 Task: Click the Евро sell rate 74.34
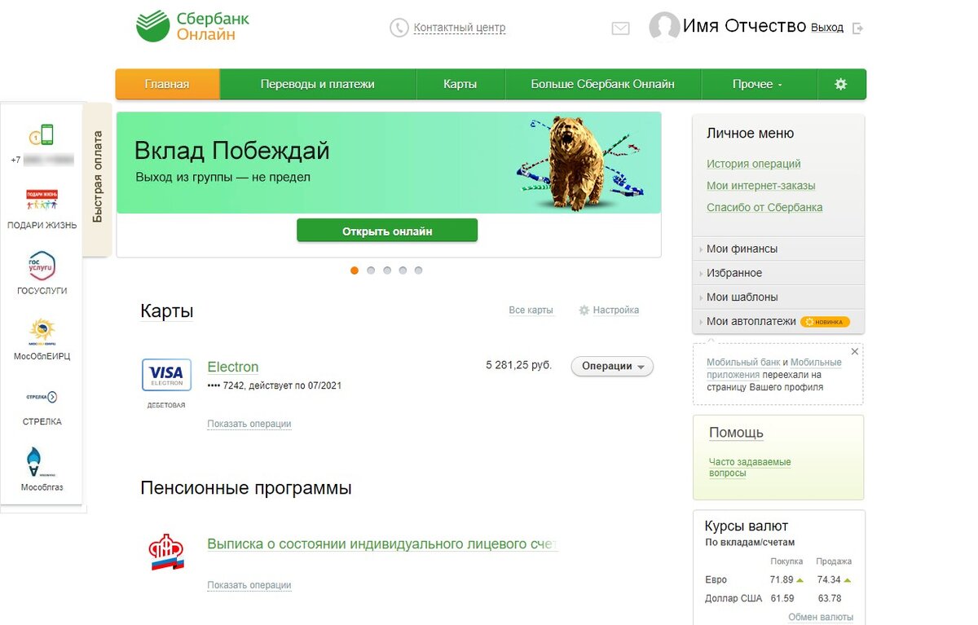(829, 580)
